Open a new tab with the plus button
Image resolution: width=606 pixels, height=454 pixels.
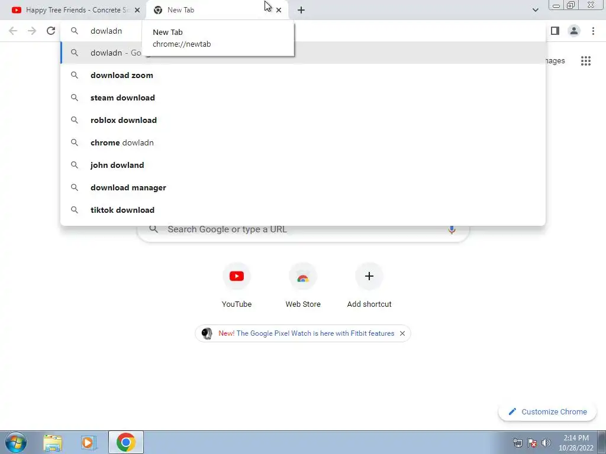click(301, 10)
